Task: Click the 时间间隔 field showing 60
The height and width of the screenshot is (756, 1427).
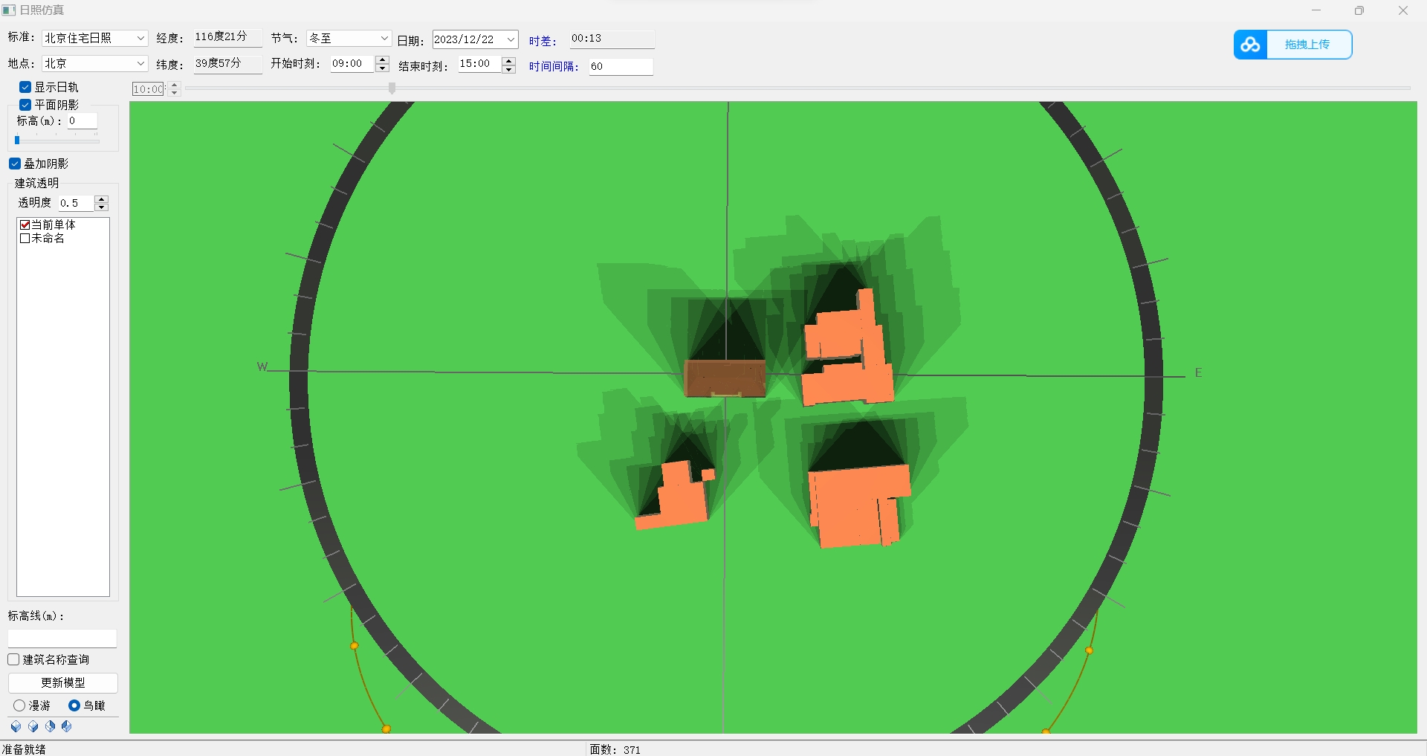Action: [x=621, y=67]
